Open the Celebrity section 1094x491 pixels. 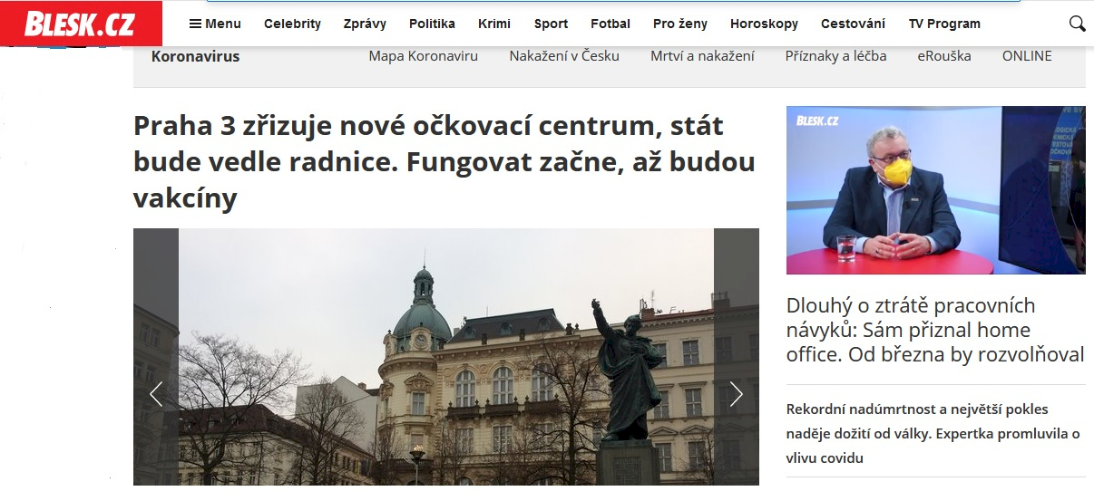[292, 24]
